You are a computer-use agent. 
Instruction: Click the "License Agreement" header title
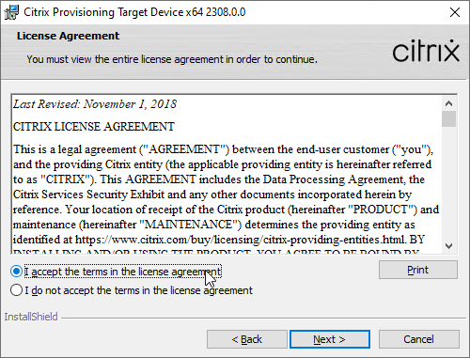[x=68, y=36]
